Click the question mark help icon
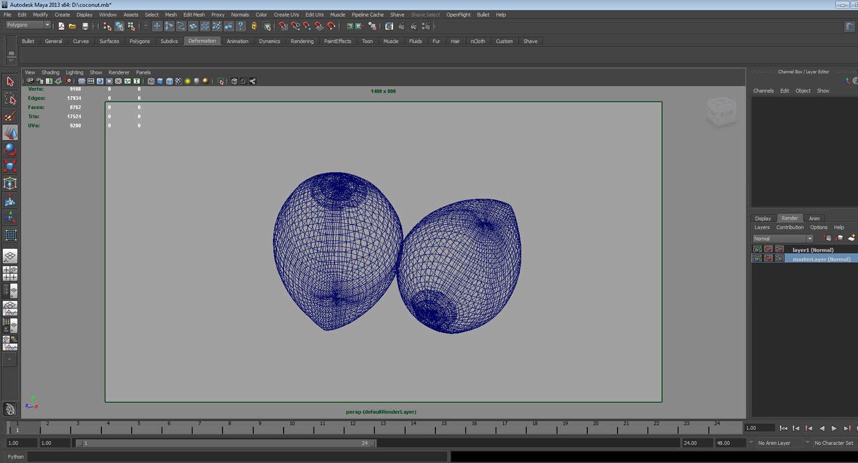This screenshot has height=463, width=858. [241, 26]
